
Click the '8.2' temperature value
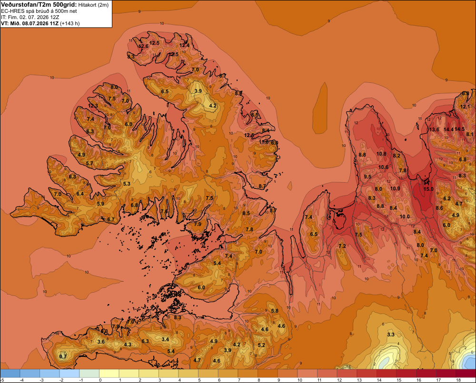pos(397,156)
